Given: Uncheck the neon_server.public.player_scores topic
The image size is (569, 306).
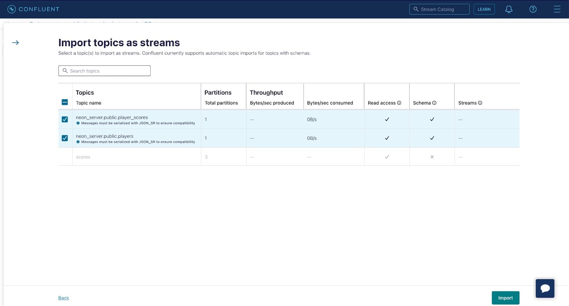Looking at the screenshot, I should (65, 119).
